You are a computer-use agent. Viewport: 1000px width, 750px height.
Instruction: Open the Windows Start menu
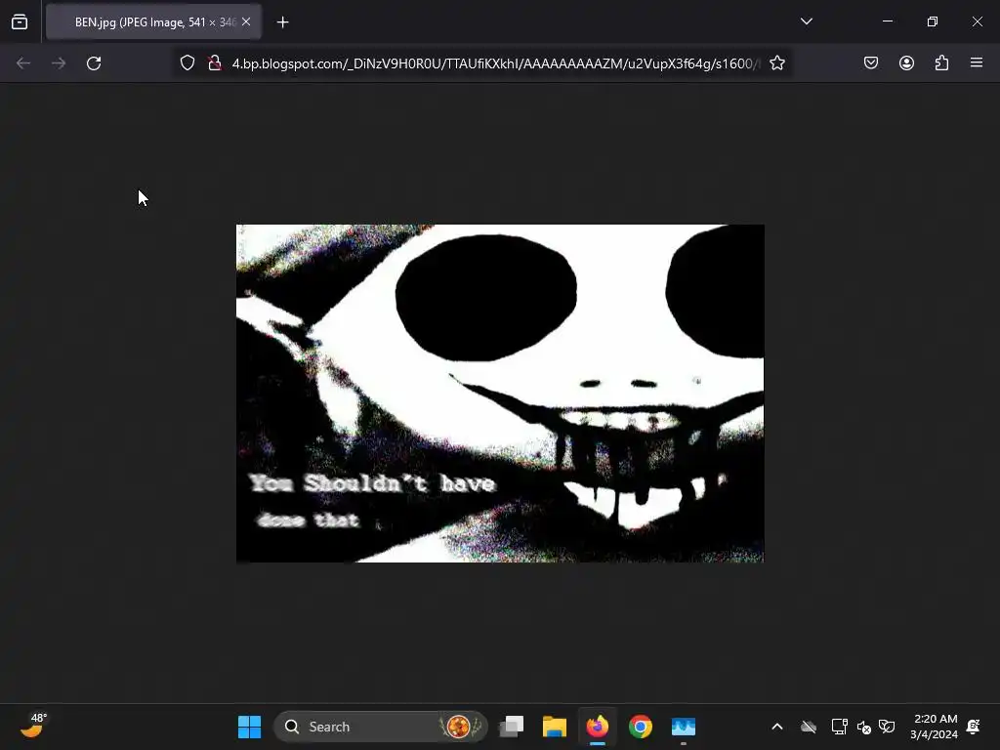(x=249, y=727)
